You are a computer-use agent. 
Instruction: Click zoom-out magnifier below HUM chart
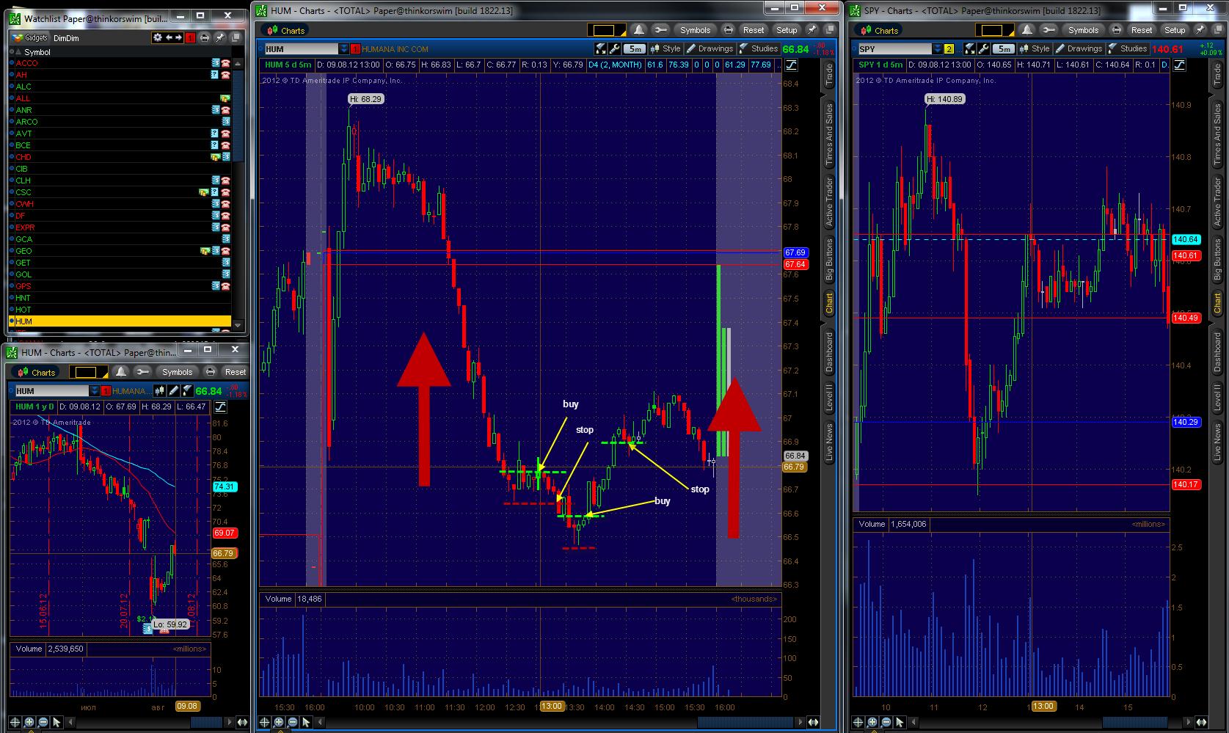[x=293, y=722]
